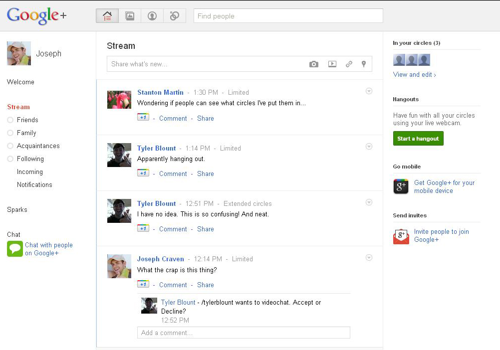Select the Acquaintances circle filter
Screen dimensions: 500x350
point(38,146)
